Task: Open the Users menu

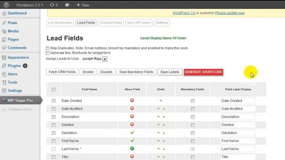Action: click(x=12, y=74)
